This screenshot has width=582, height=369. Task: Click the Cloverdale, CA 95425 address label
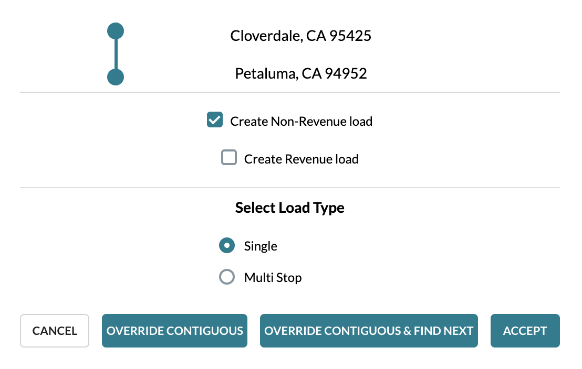[x=300, y=36]
